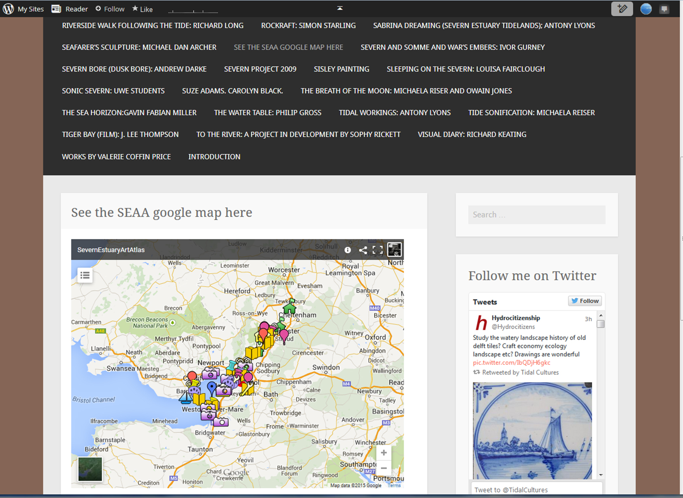
Task: Expand the My Sites menu
Action: click(24, 9)
